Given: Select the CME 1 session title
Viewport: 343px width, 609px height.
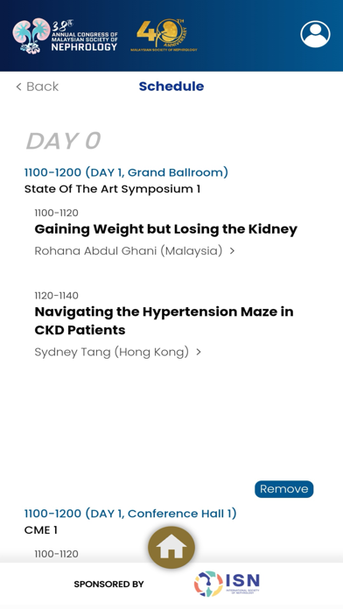Looking at the screenshot, I should tap(41, 530).
